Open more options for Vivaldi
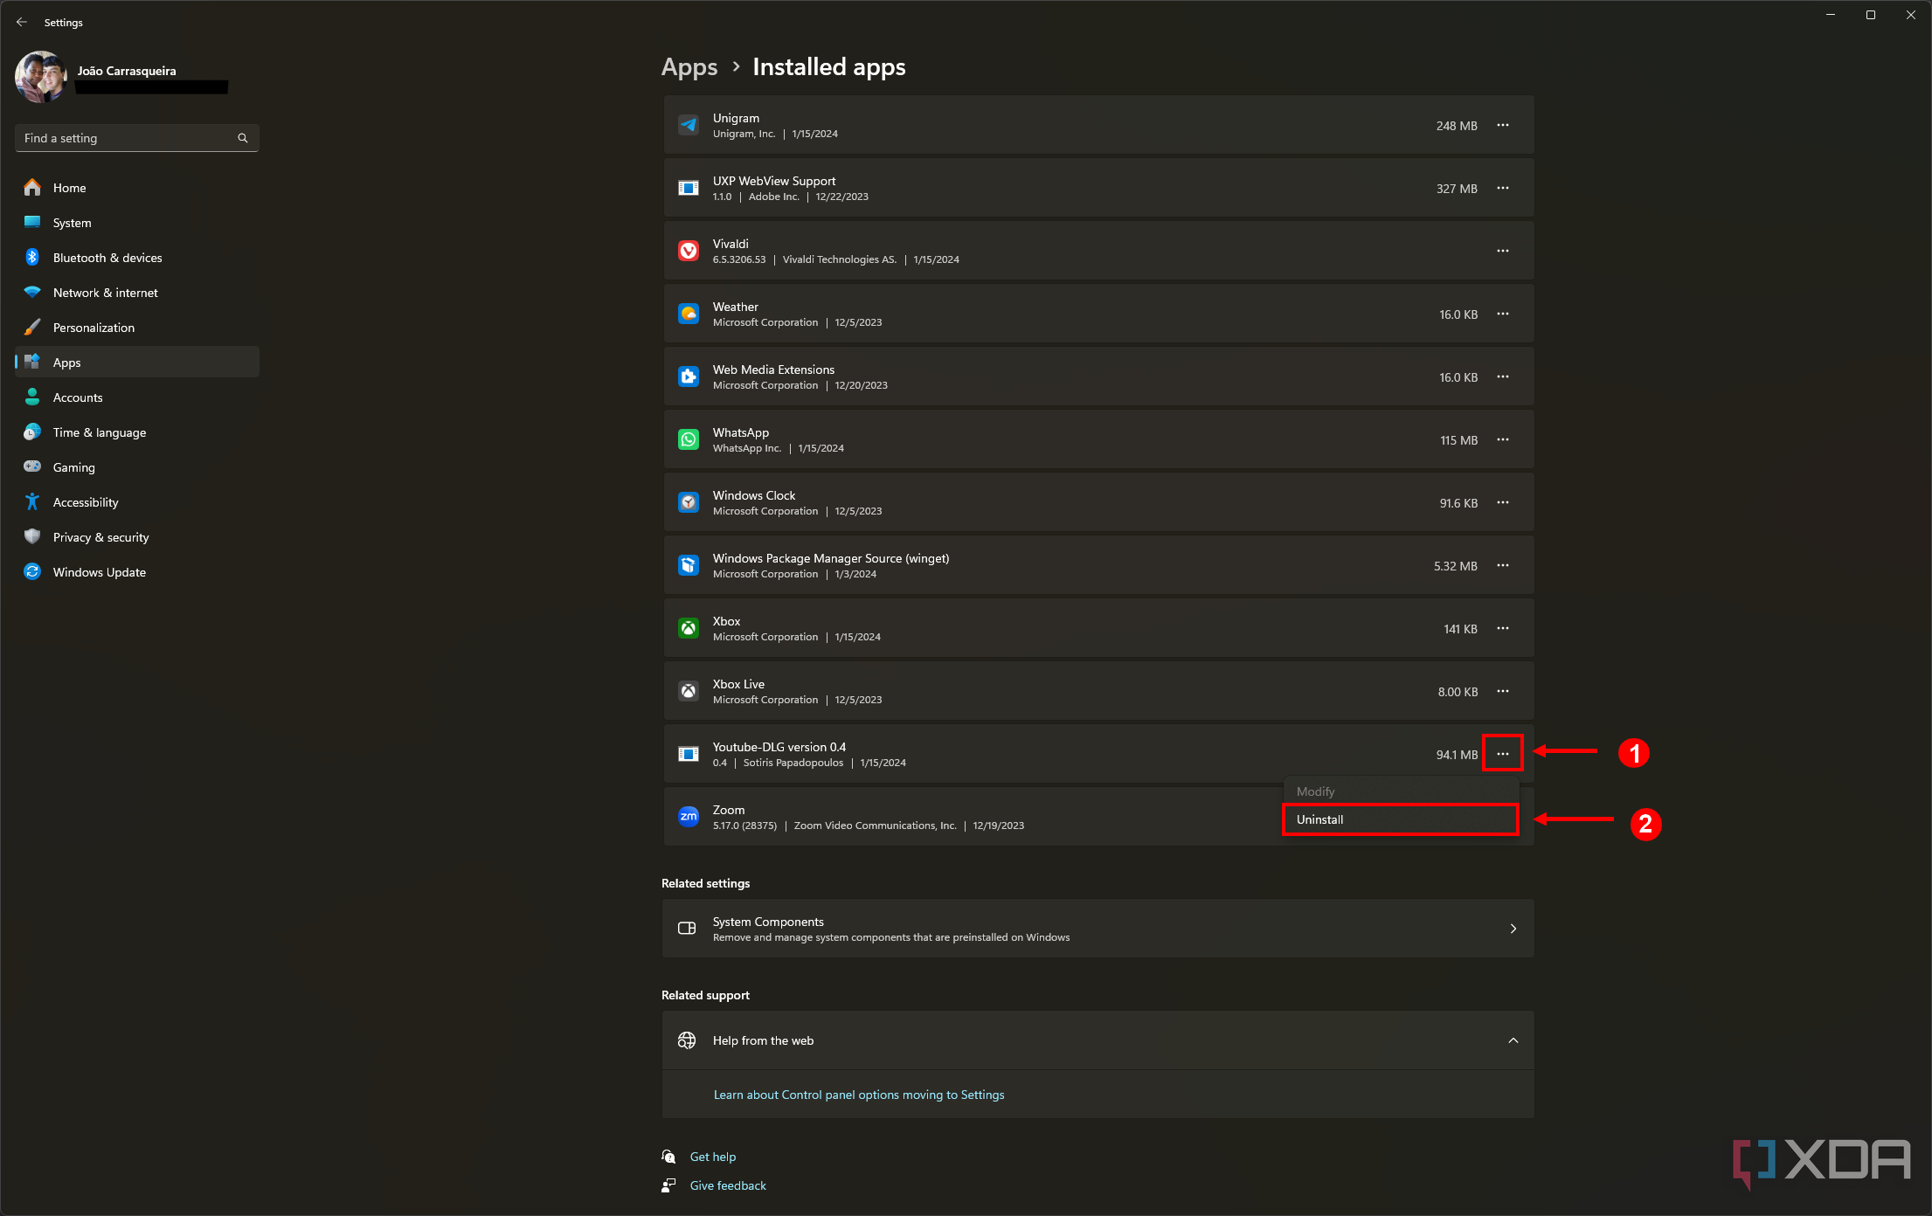The width and height of the screenshot is (1932, 1216). (x=1503, y=252)
